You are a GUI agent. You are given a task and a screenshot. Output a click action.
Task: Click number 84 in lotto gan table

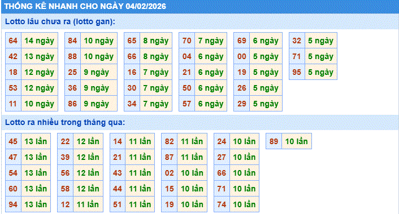click(72, 41)
